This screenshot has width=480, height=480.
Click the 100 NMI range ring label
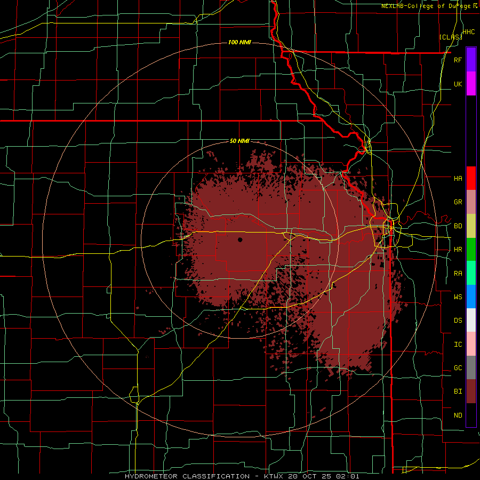(x=239, y=42)
